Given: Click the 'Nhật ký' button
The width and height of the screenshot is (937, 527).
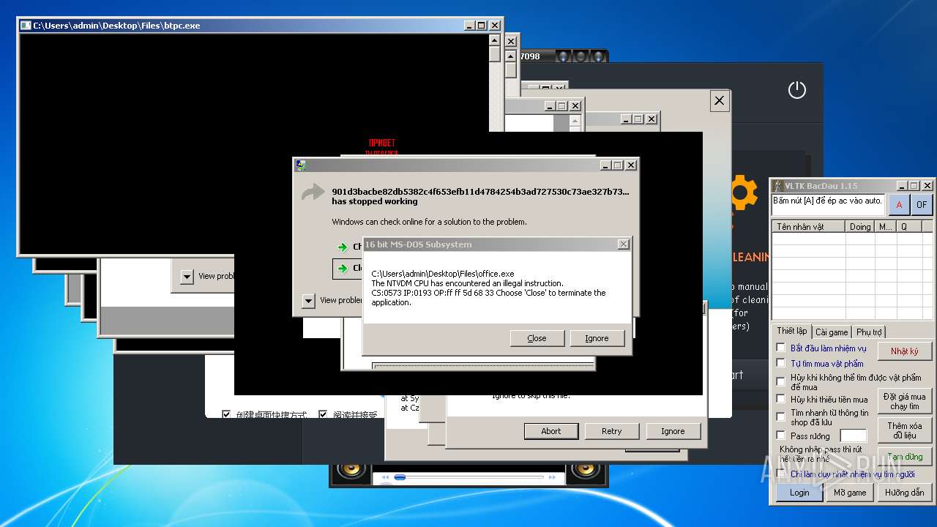Looking at the screenshot, I should (905, 351).
